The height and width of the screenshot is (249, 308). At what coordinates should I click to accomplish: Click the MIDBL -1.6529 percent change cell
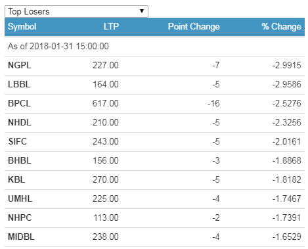click(287, 237)
